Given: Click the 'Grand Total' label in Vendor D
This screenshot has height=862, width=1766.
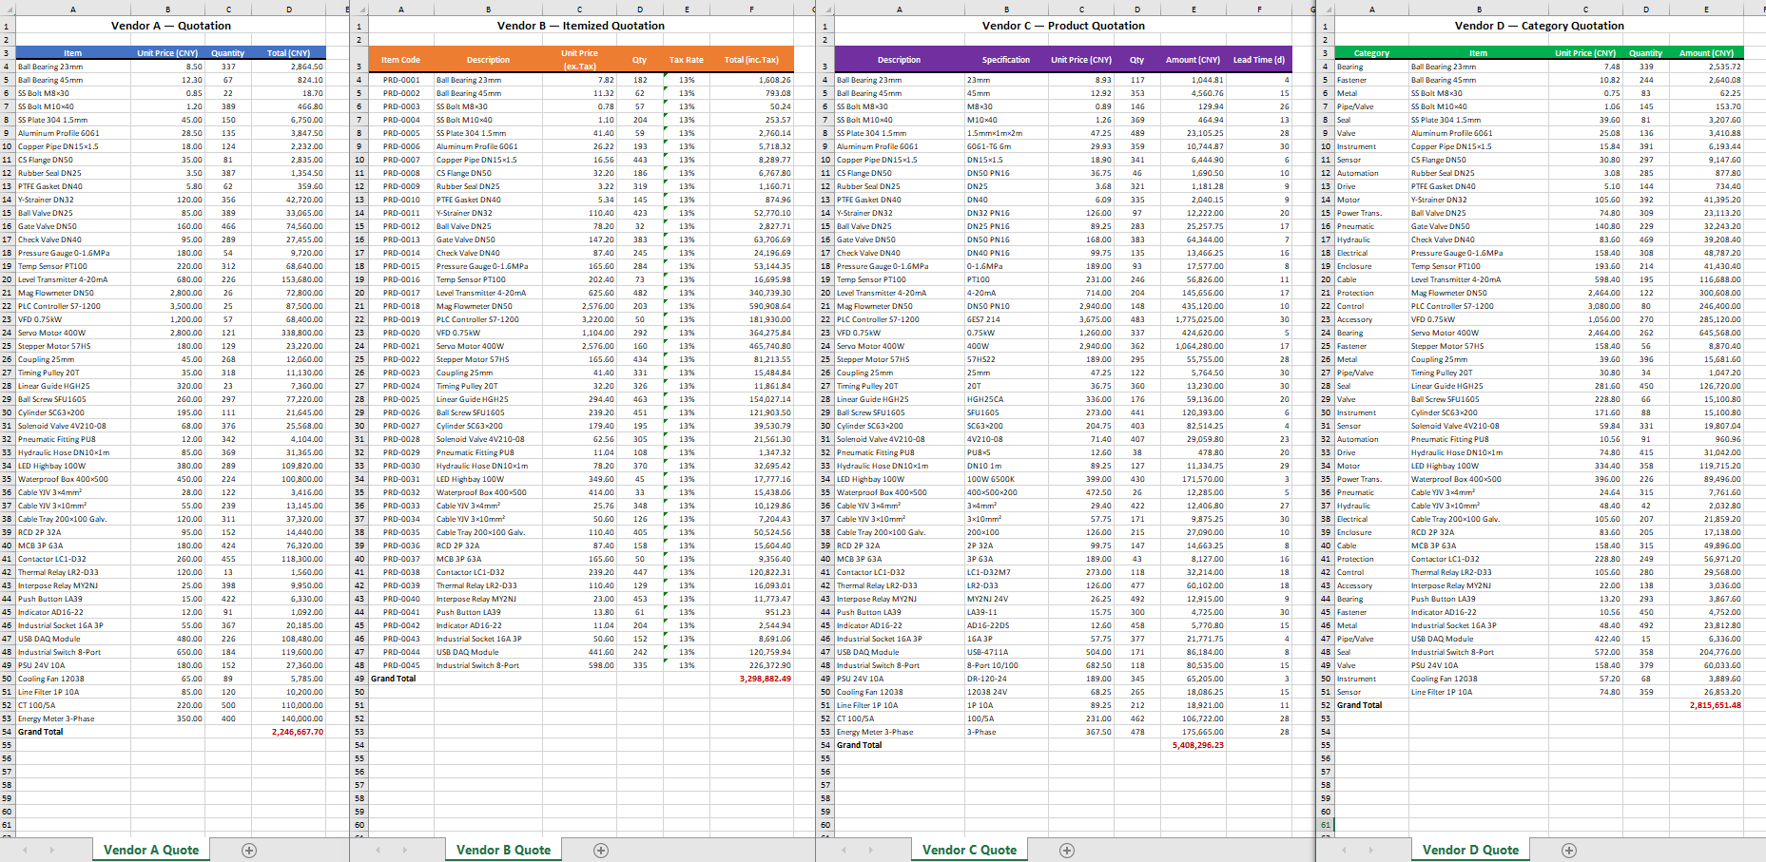Looking at the screenshot, I should coord(1371,705).
